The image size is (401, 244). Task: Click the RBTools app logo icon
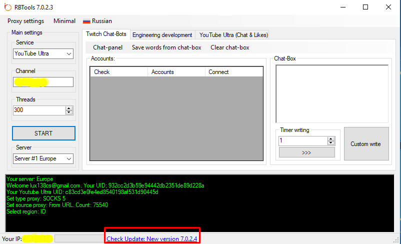(8, 7)
